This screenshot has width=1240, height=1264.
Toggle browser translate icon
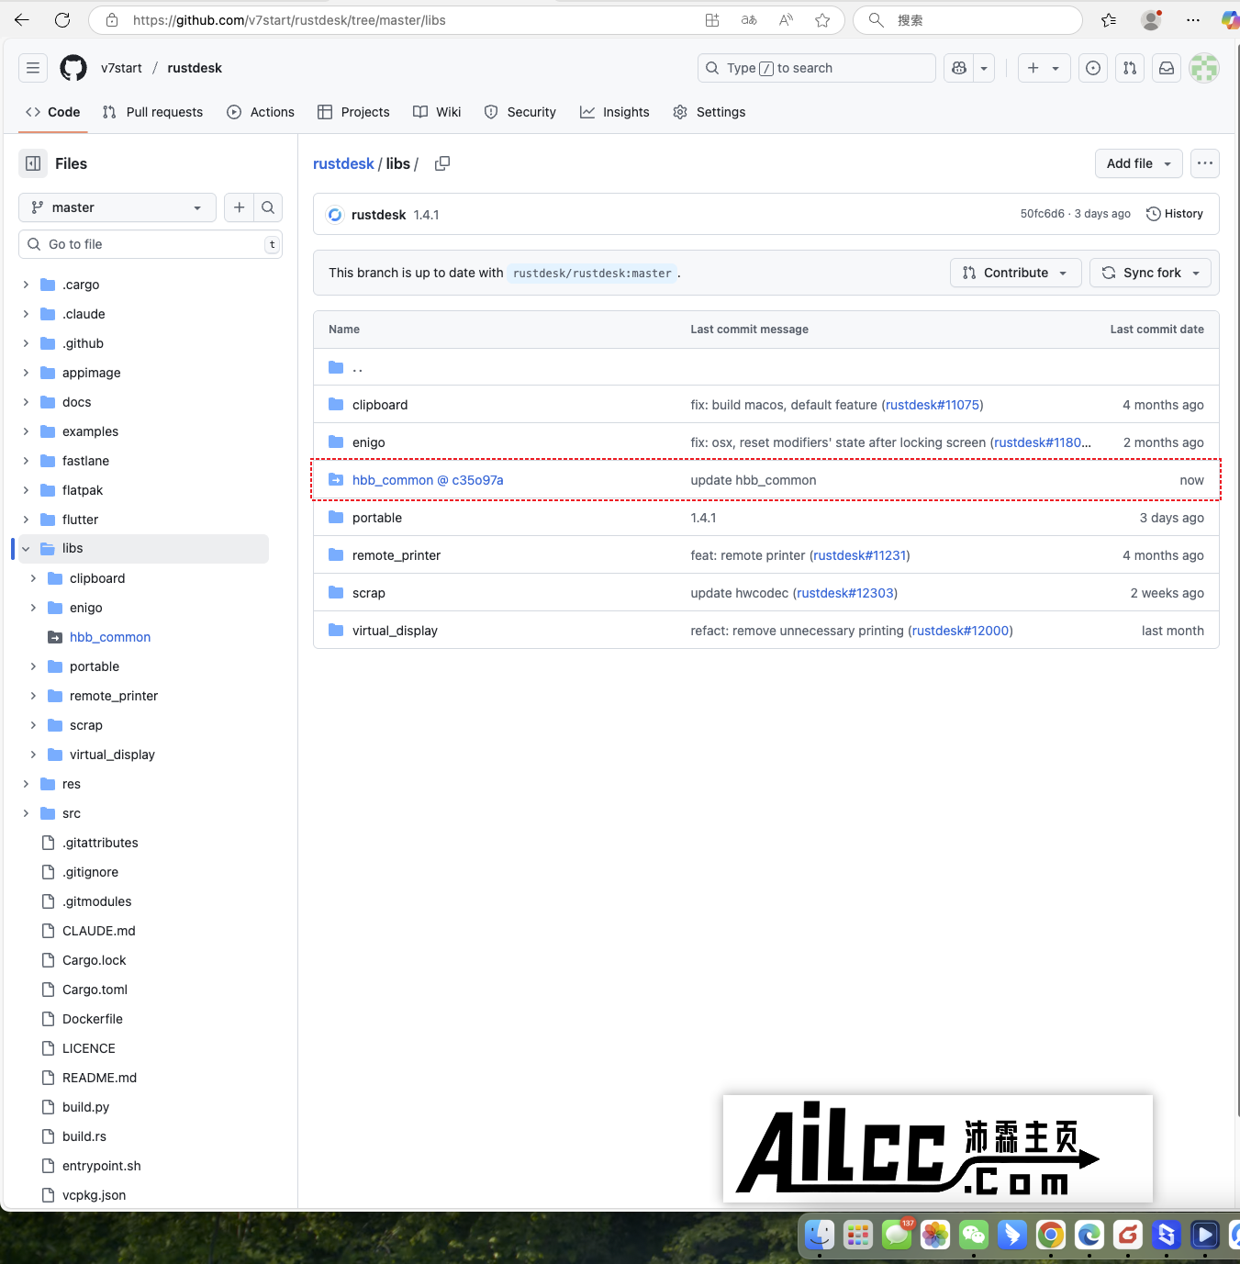tap(749, 20)
